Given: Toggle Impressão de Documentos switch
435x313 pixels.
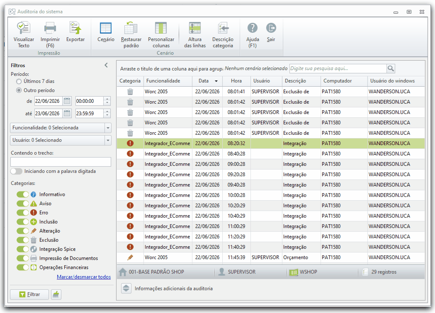Looking at the screenshot, I should (x=22, y=258).
